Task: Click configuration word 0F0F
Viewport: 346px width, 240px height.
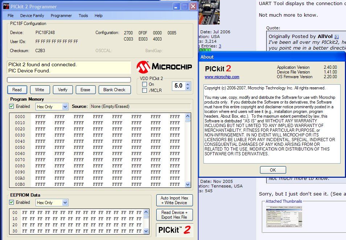Action: click(143, 33)
